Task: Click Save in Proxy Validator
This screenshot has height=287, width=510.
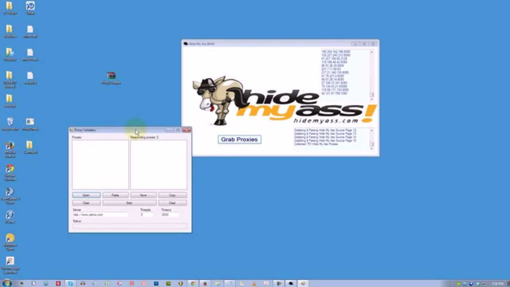Action: pos(143,195)
